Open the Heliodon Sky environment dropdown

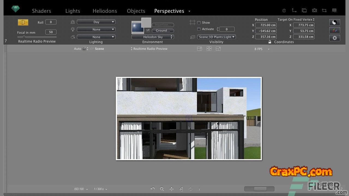click(152, 37)
